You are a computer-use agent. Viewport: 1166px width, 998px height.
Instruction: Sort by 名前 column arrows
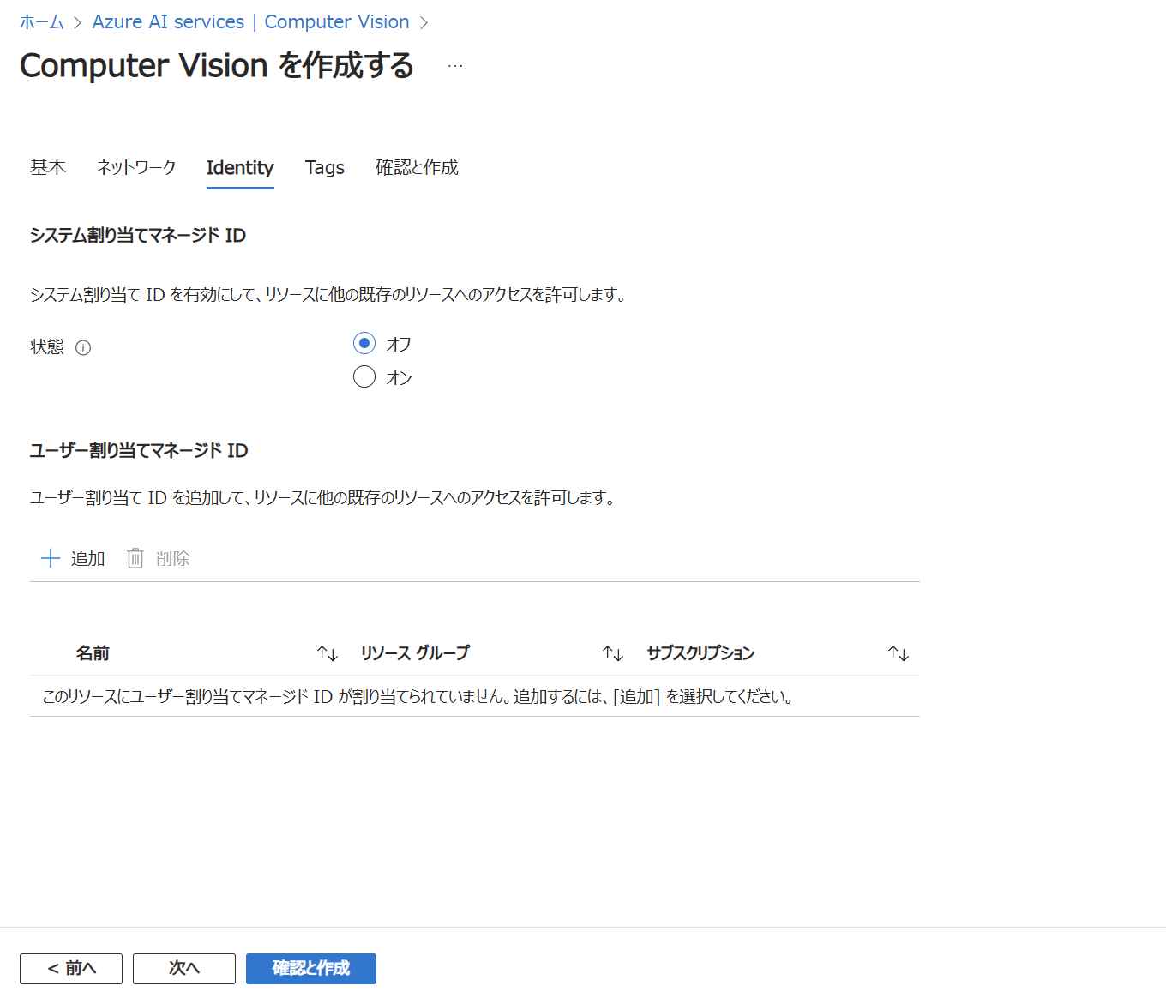(x=328, y=653)
